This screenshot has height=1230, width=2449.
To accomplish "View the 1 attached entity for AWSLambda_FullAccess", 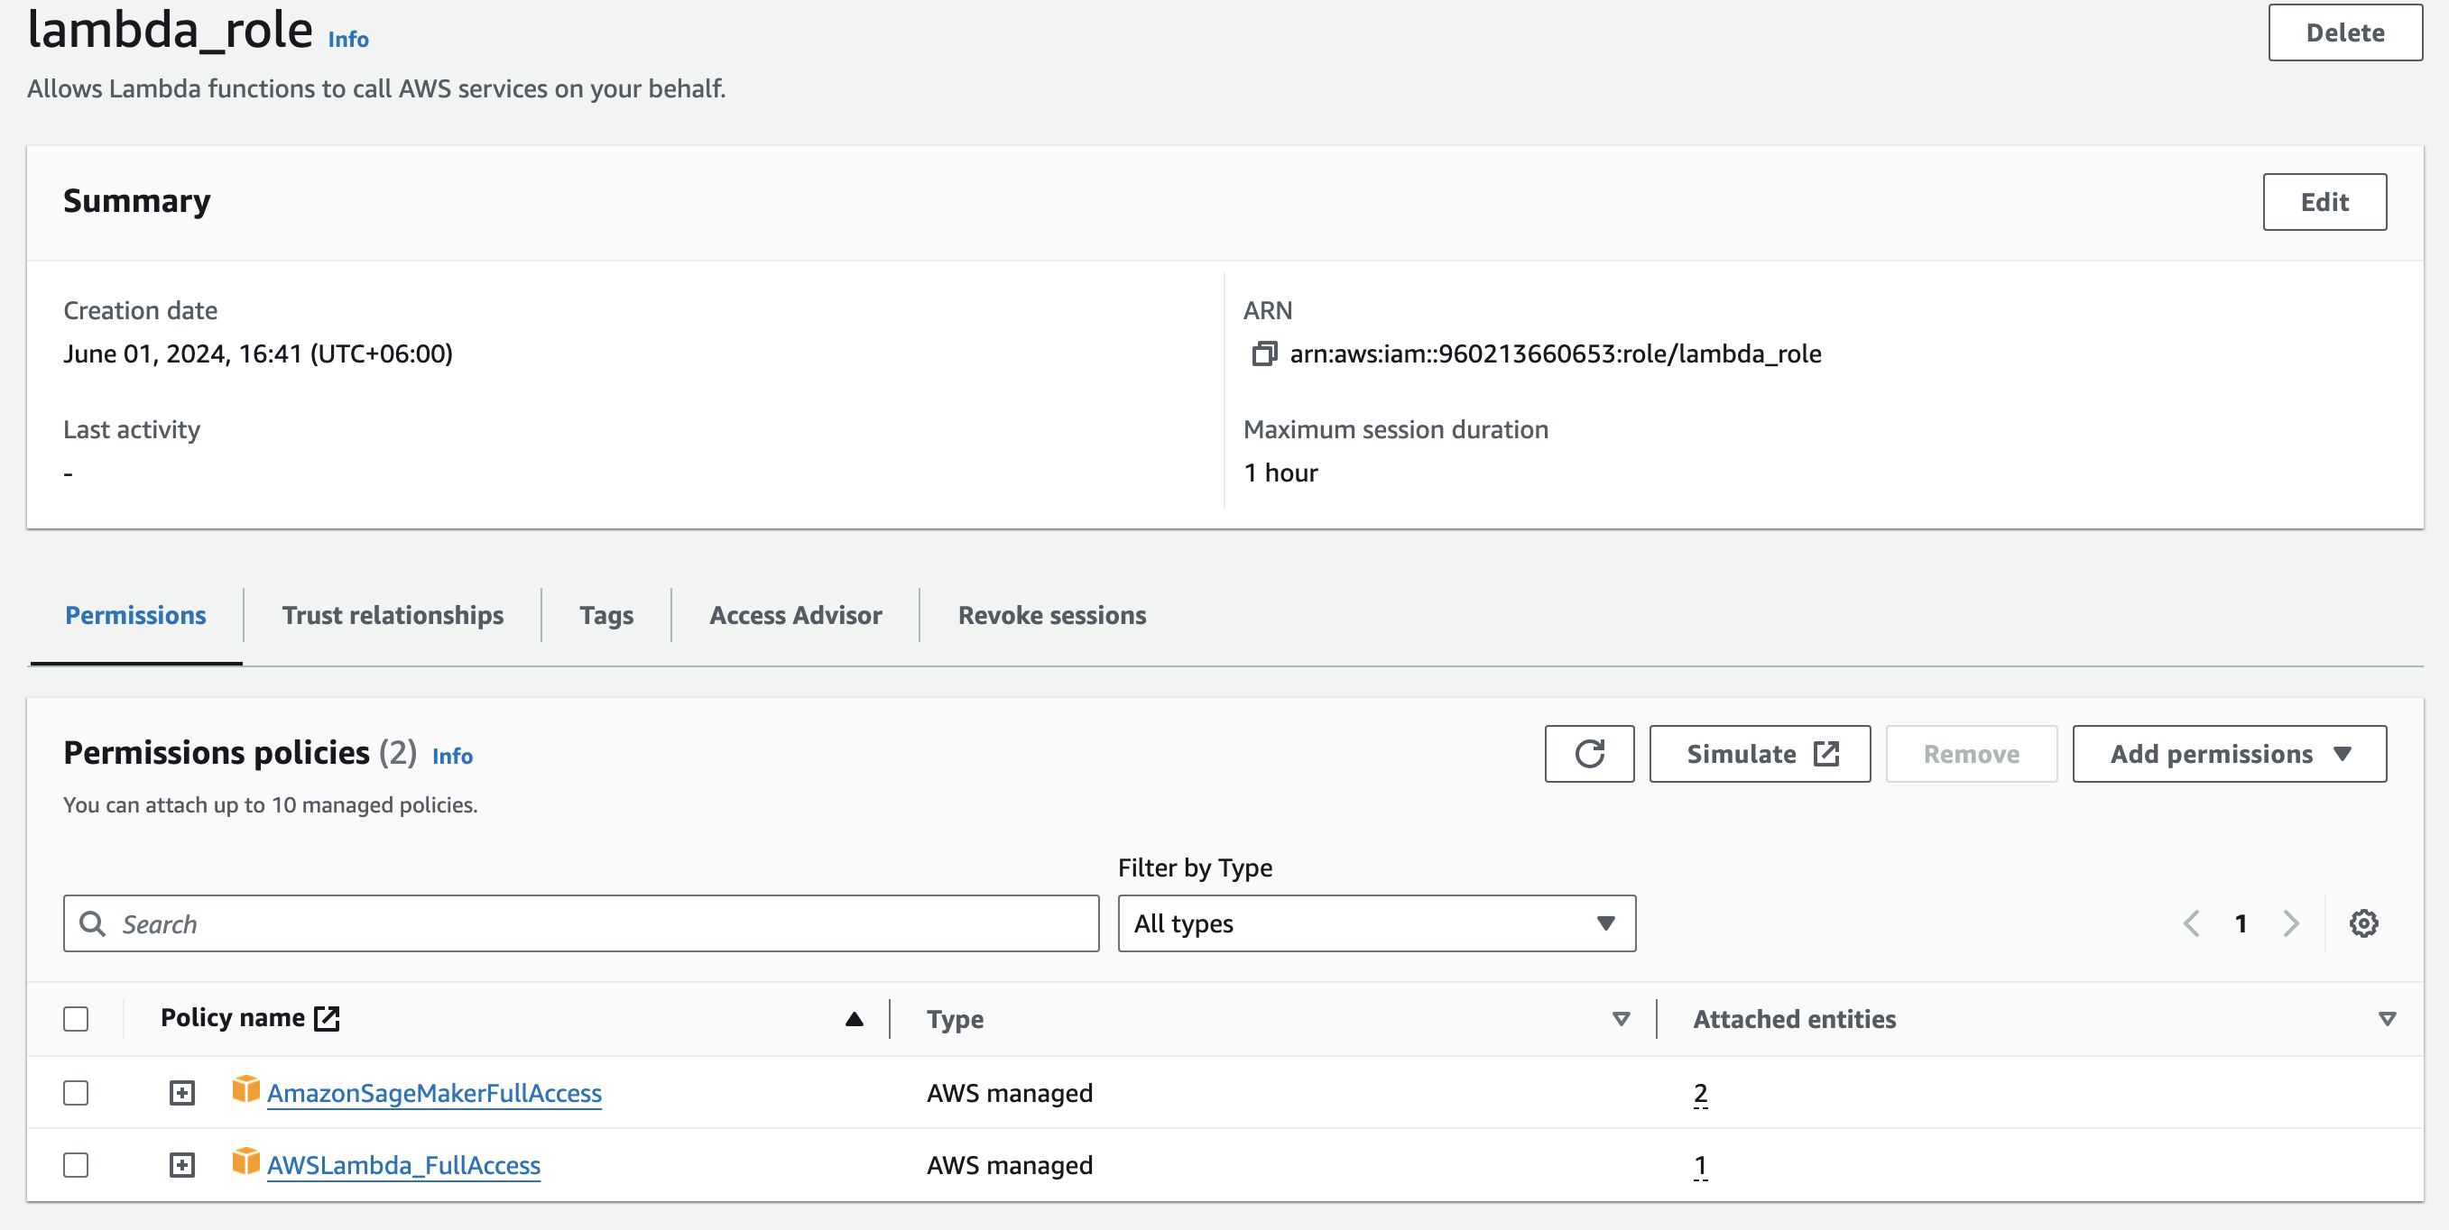I will pos(1700,1165).
